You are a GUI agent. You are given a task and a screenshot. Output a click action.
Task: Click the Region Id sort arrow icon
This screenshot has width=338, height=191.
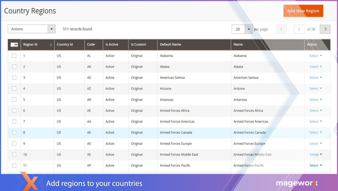coord(51,44)
